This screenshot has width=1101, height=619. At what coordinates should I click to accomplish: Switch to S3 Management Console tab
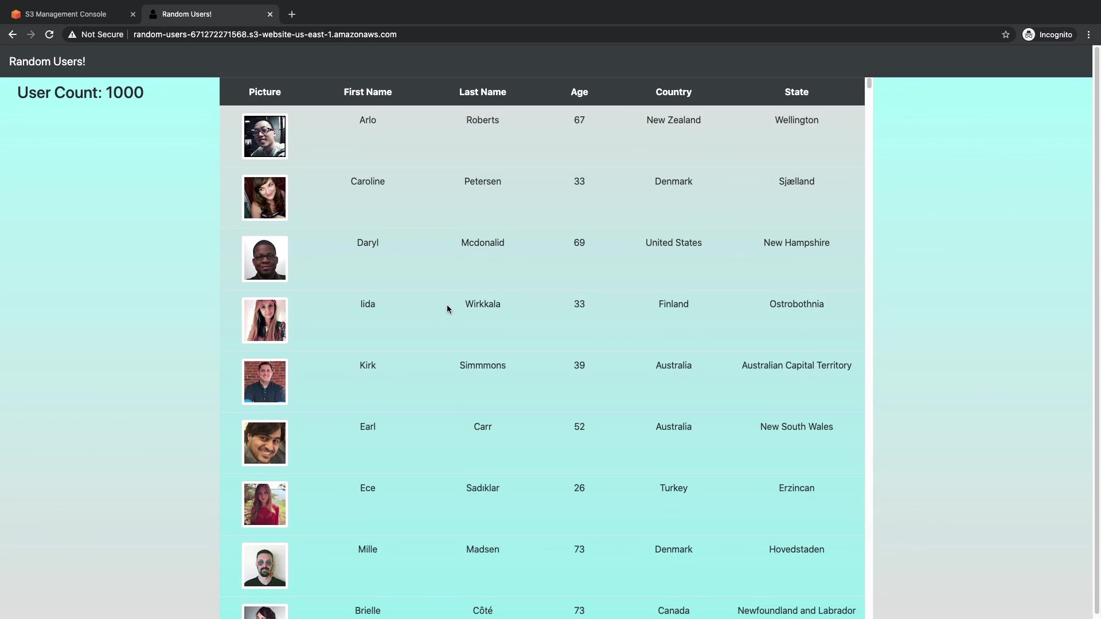[66, 14]
